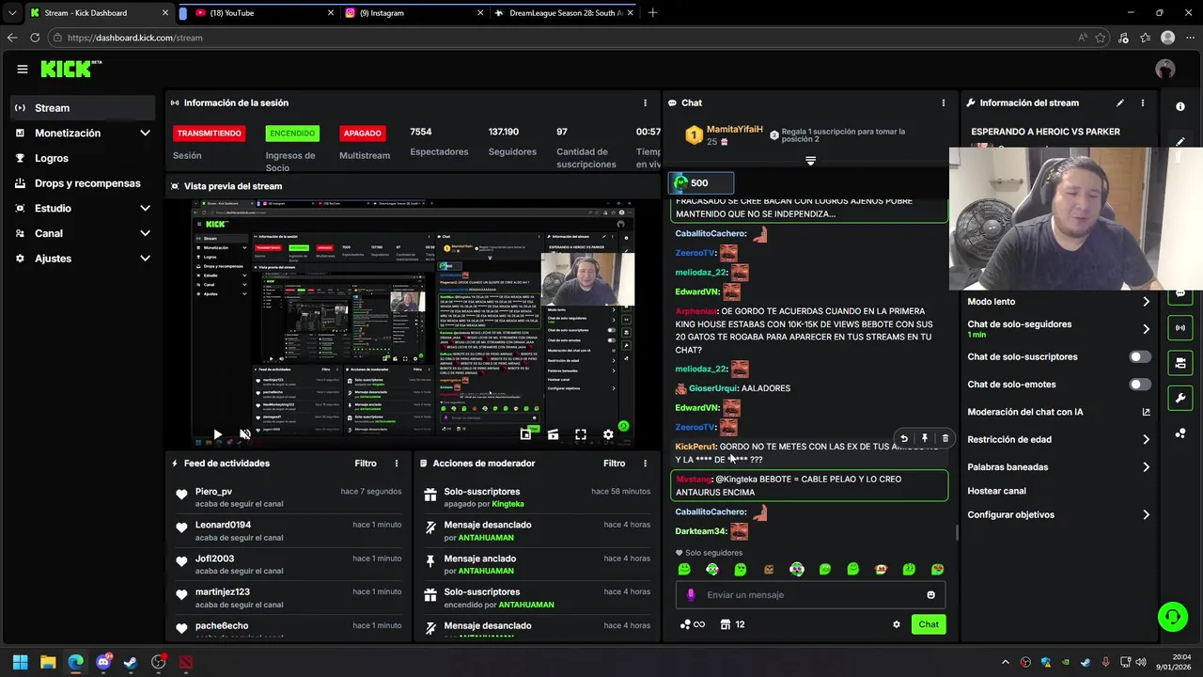Open Drops y recompensas in sidebar
The image size is (1203, 677).
83,183
